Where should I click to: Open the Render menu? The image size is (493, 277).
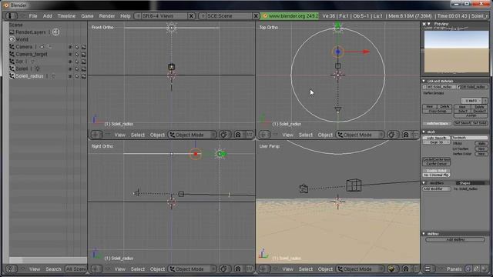[107, 15]
